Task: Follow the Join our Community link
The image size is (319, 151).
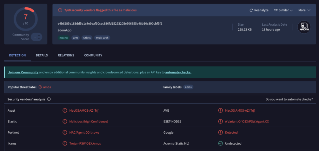Action: [23, 72]
